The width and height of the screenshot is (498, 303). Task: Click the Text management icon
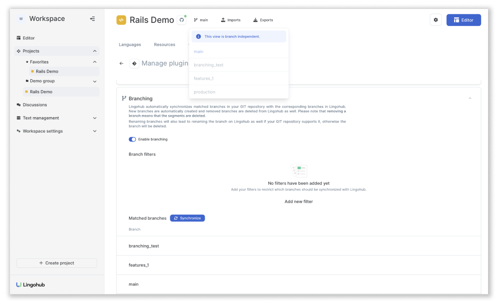(x=18, y=118)
